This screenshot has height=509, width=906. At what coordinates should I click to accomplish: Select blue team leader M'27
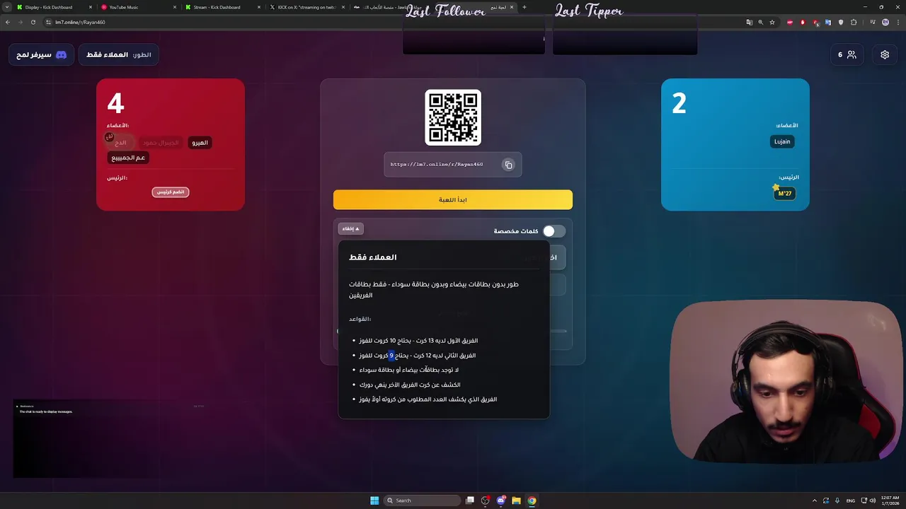[x=785, y=193]
